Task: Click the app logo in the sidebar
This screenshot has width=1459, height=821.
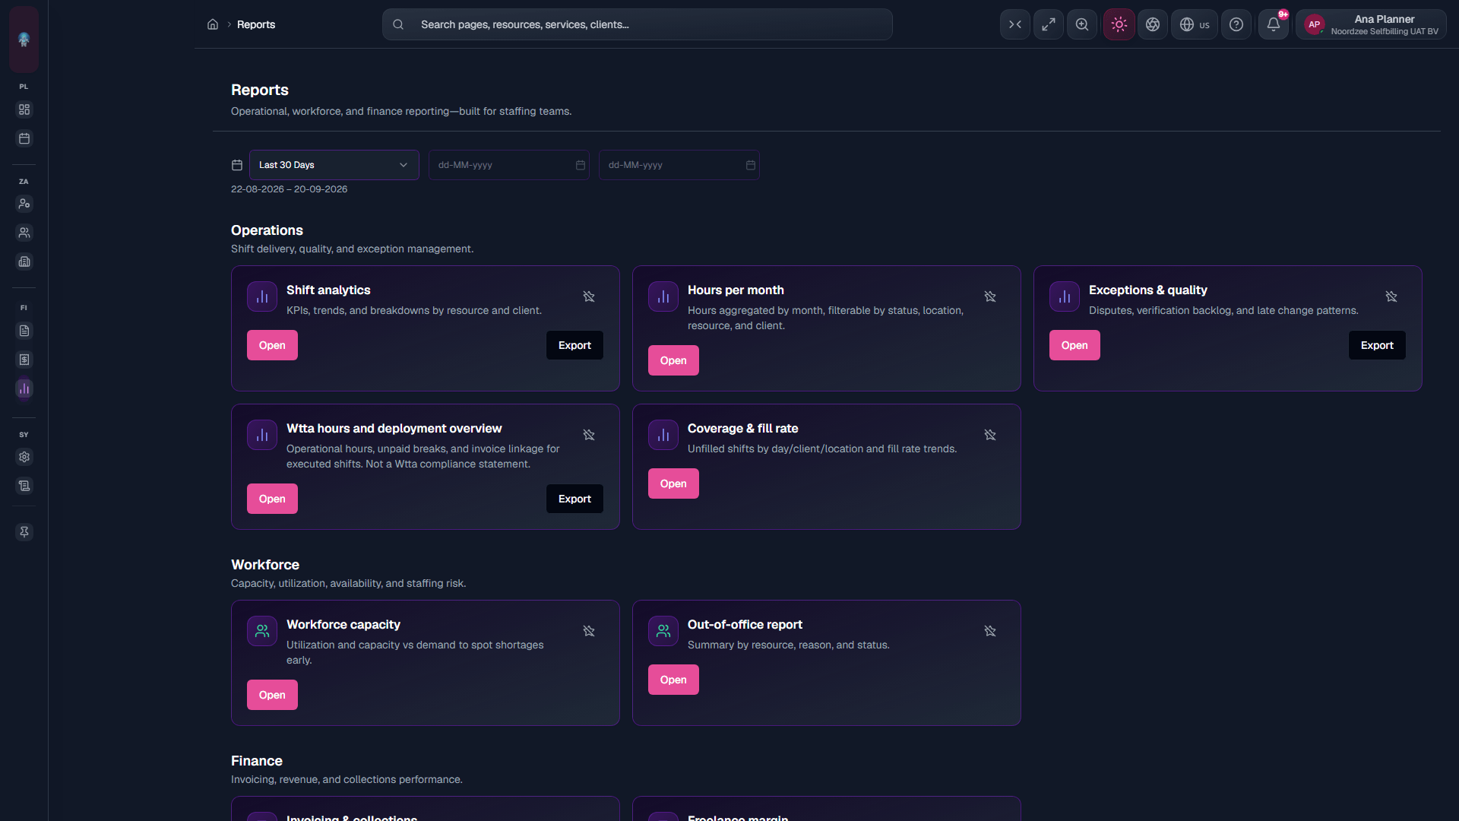Action: point(24,39)
